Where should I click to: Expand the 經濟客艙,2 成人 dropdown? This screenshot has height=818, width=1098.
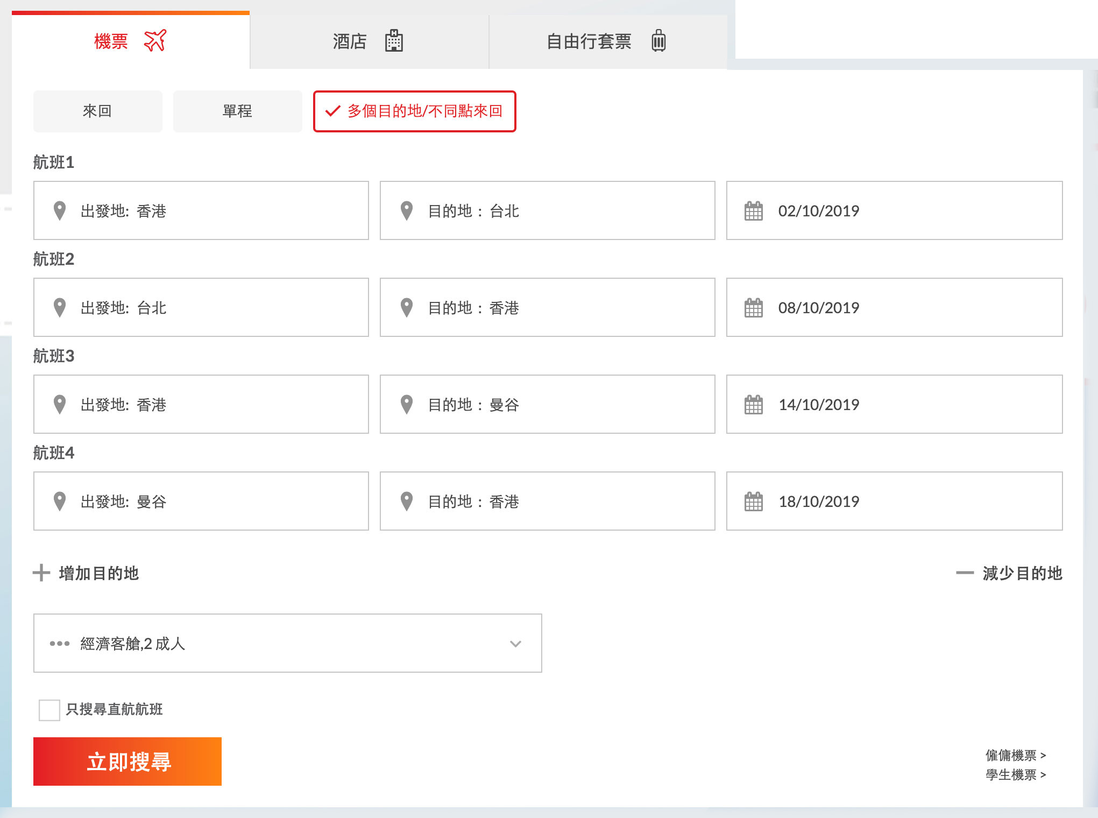tap(287, 644)
